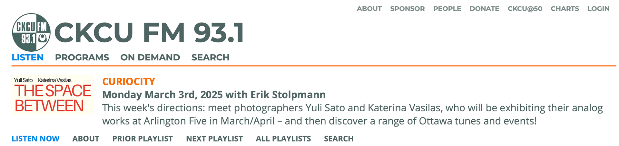Open the CURIOCITY program title
This screenshot has width=619, height=146.
[x=129, y=82]
